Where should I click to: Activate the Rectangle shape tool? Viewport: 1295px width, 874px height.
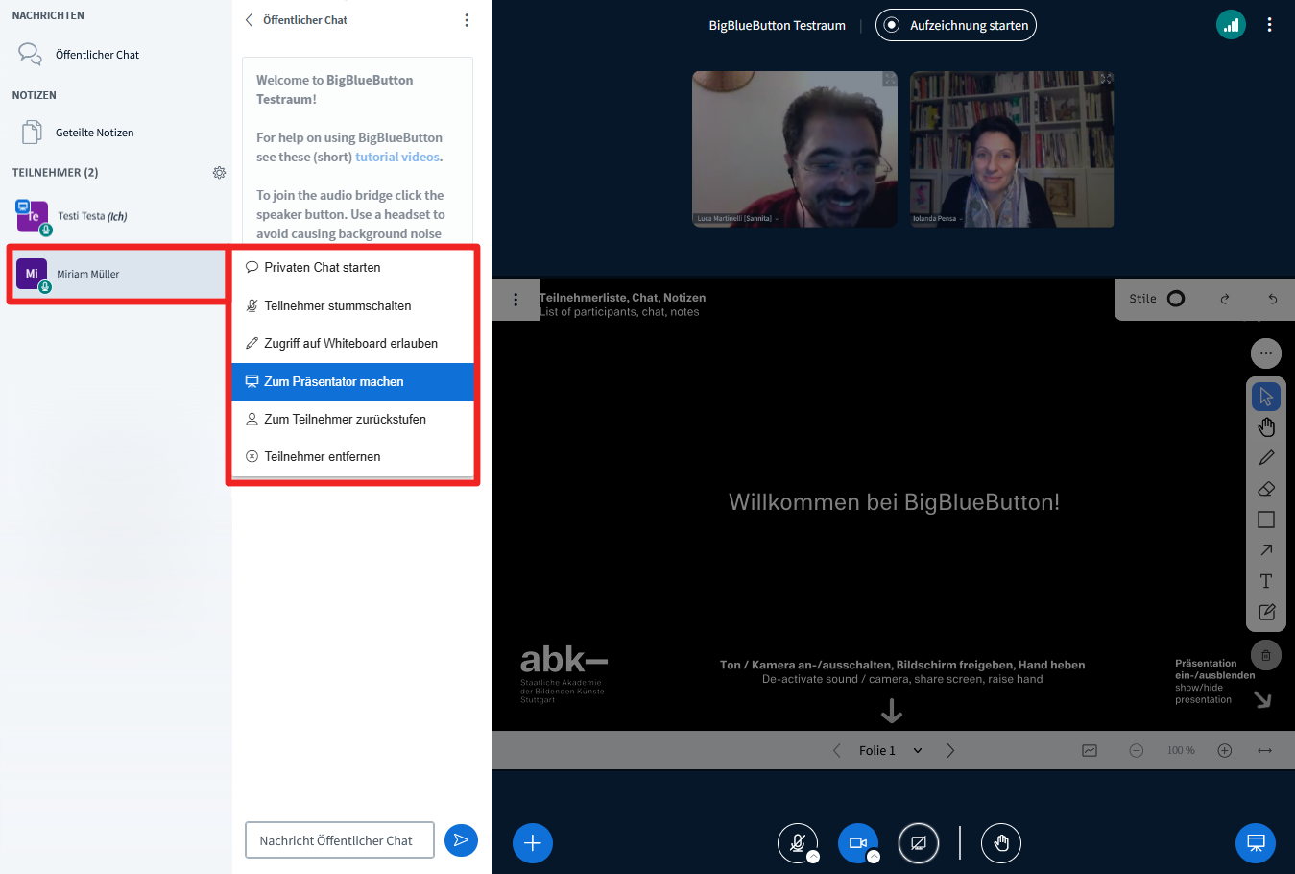coord(1266,520)
